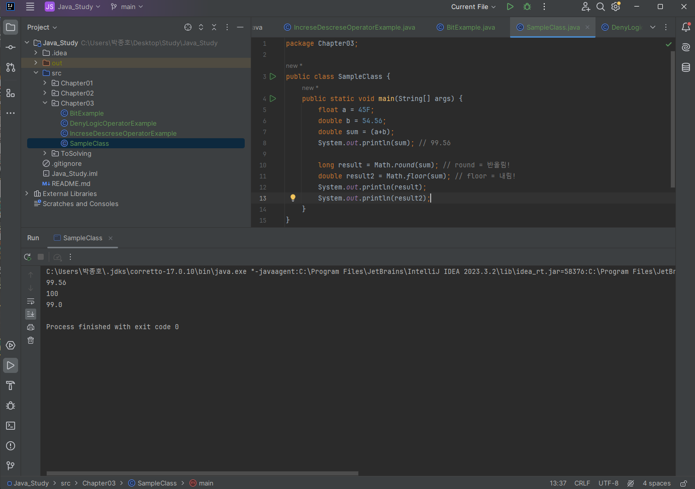Image resolution: width=695 pixels, height=489 pixels.
Task: Clear the console output with trash icon
Action: (31, 340)
